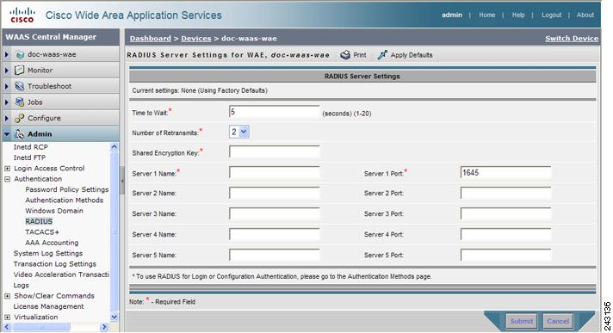Click the Devices breadcrumb link

click(195, 39)
